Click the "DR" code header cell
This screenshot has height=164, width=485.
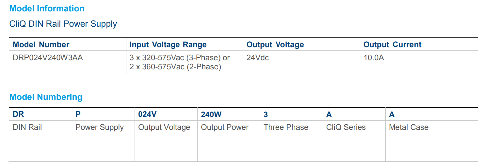(18, 115)
